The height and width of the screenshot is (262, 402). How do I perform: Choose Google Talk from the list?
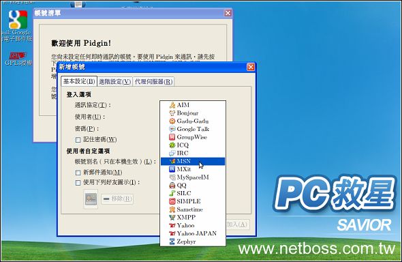(x=193, y=129)
